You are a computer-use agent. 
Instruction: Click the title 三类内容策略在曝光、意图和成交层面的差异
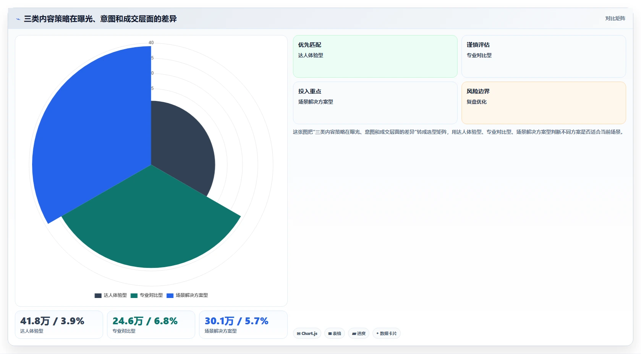pyautogui.click(x=100, y=19)
